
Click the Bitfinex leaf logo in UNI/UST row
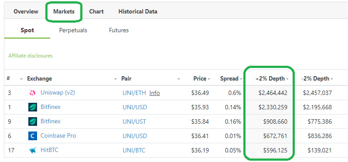pos(33,121)
